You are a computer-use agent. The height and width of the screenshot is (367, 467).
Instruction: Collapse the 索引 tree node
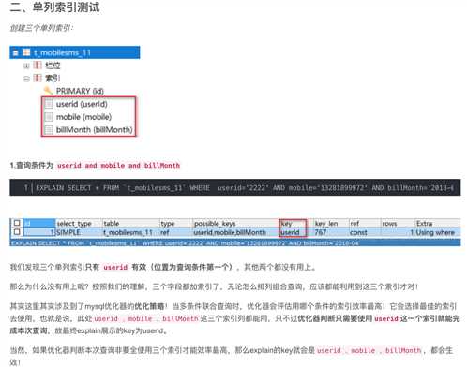pos(26,79)
